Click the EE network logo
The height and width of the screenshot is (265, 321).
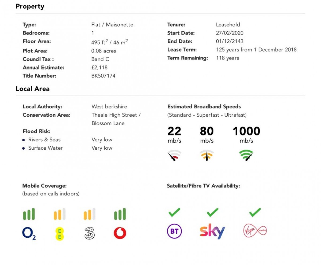point(59,233)
